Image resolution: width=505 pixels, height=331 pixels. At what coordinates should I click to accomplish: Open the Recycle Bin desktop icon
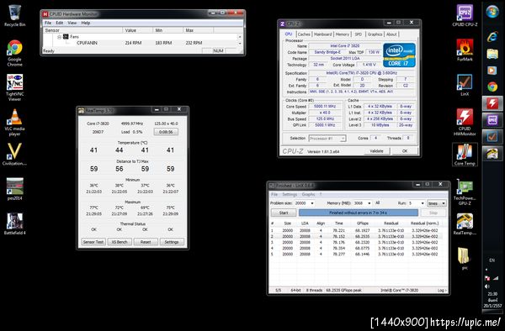pos(15,16)
